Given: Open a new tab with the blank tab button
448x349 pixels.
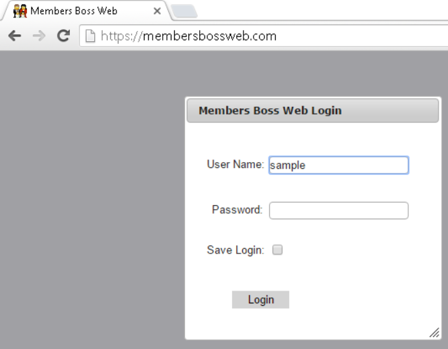Looking at the screenshot, I should (x=184, y=11).
